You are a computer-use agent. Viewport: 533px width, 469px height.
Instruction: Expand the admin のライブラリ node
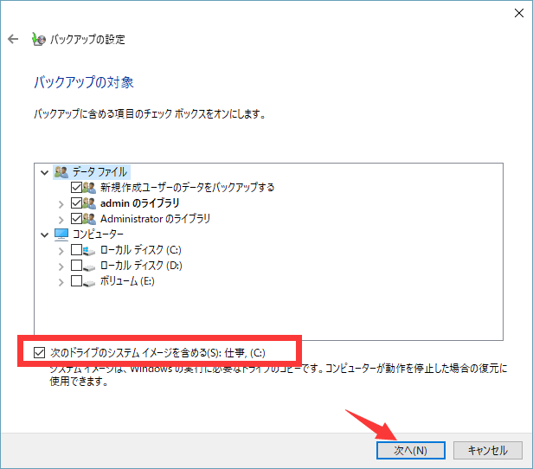point(61,203)
